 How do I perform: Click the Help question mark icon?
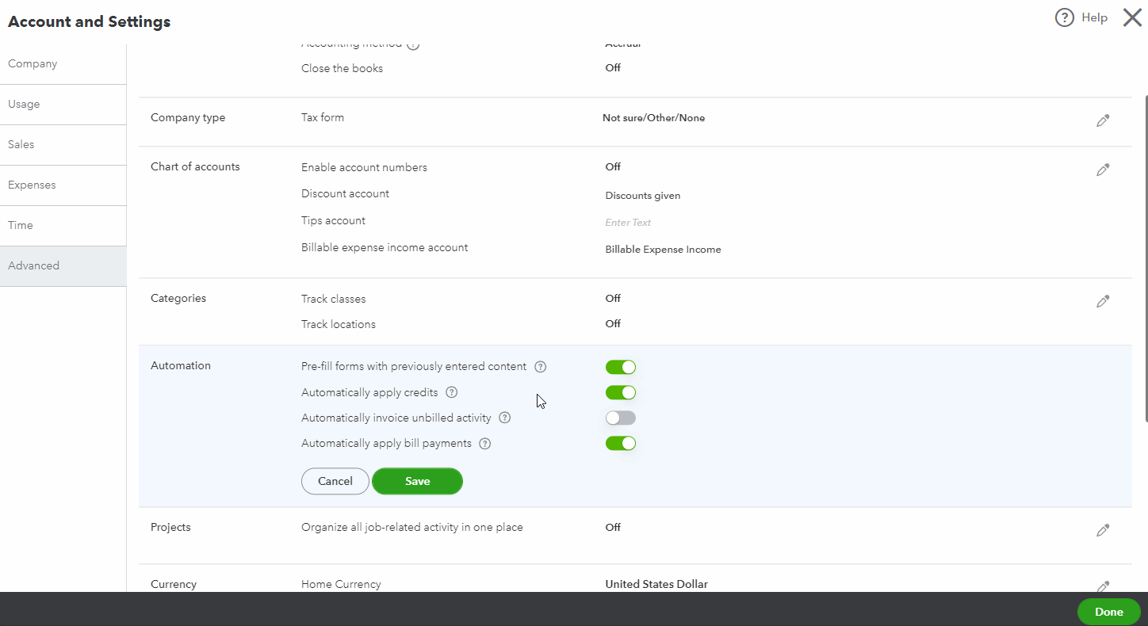pos(1064,17)
